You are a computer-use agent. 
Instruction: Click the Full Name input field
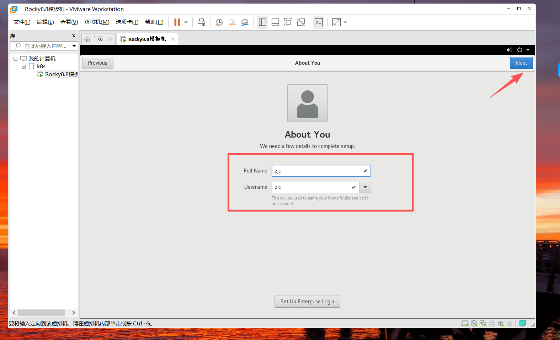[321, 171]
